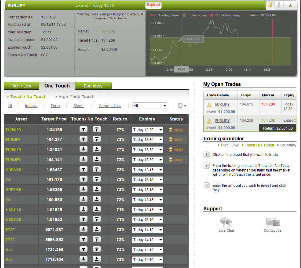Switch to the High / Low tab
Viewport: 301px width, 268px height.
21,86
